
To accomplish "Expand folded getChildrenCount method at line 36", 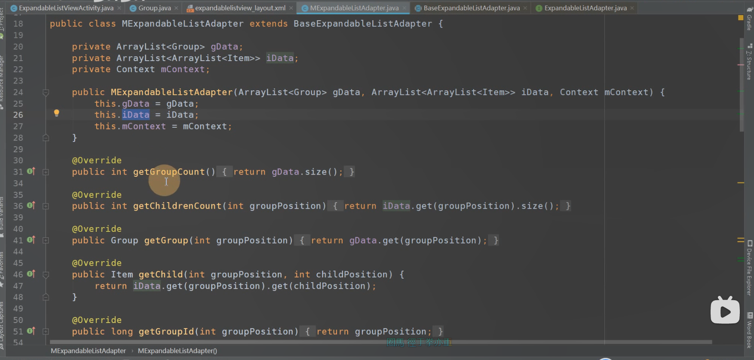I will point(46,206).
